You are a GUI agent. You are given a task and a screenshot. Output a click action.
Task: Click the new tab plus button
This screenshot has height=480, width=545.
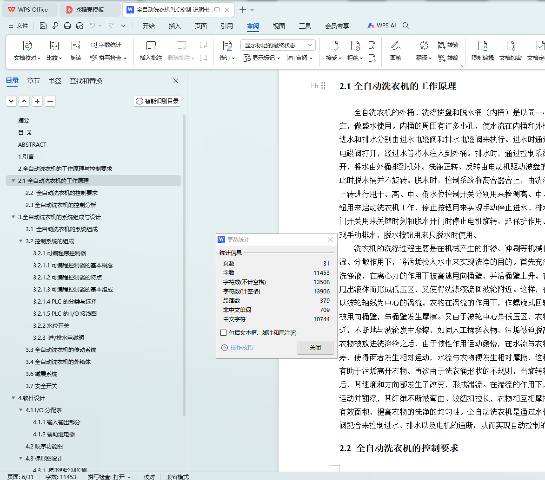243,10
